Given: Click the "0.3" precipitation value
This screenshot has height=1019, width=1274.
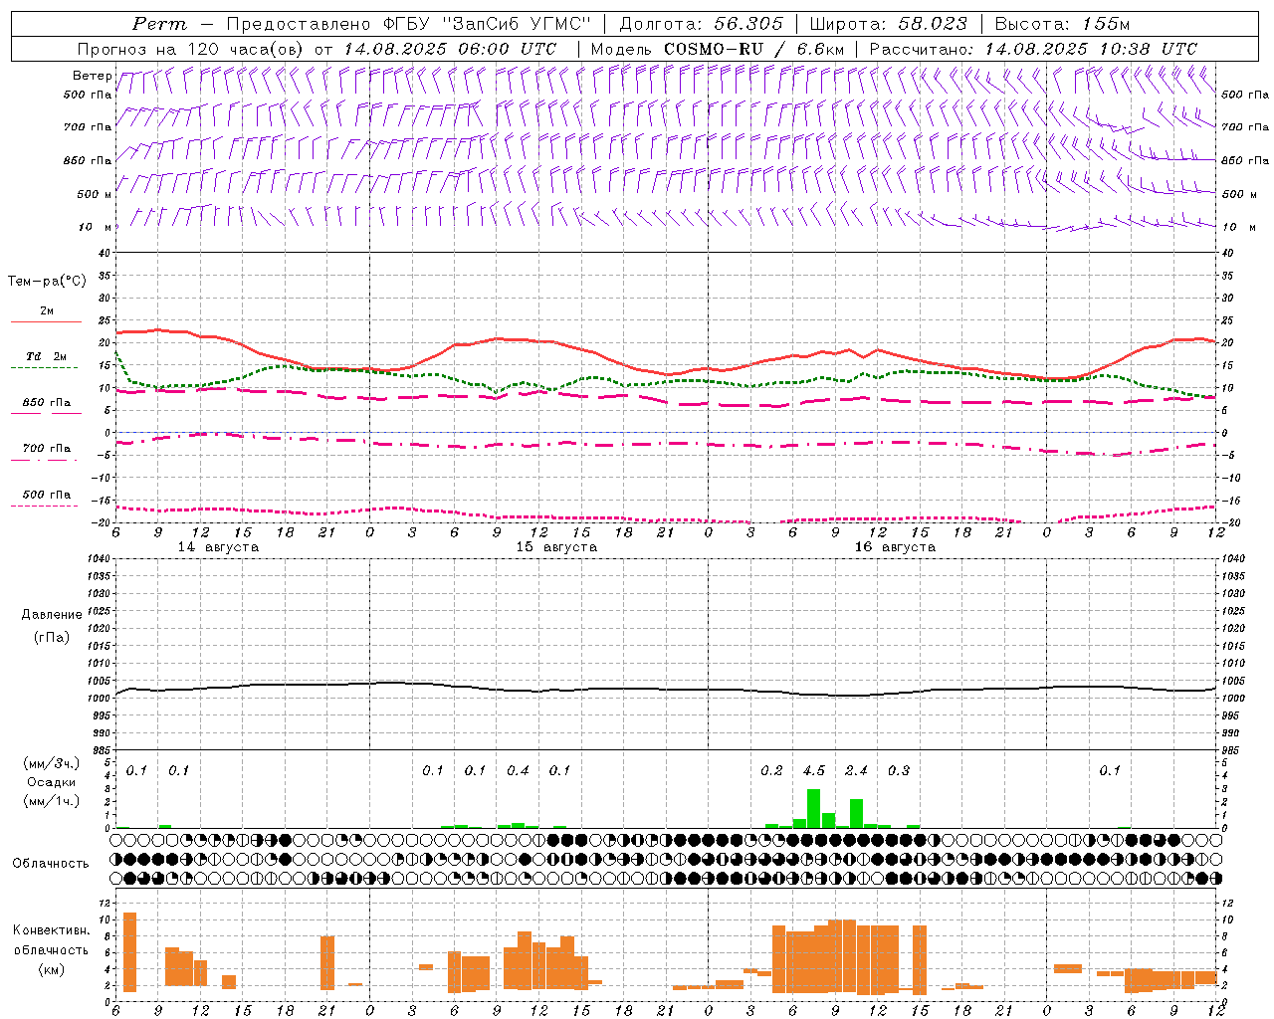Looking at the screenshot, I should [x=898, y=771].
